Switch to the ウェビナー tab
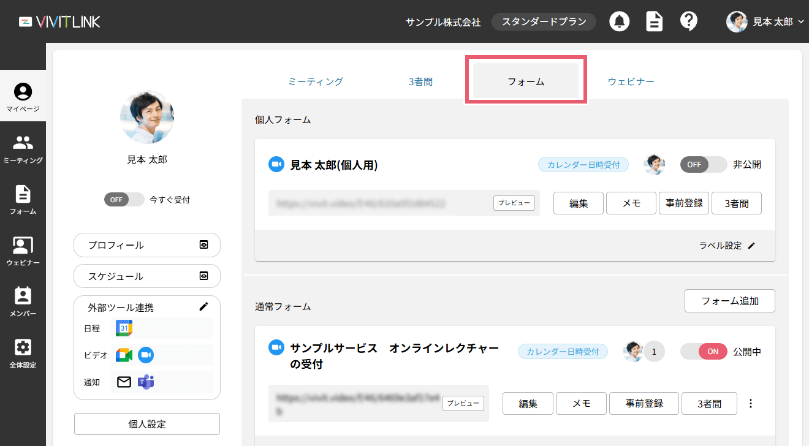The height and width of the screenshot is (446, 809). pos(631,81)
